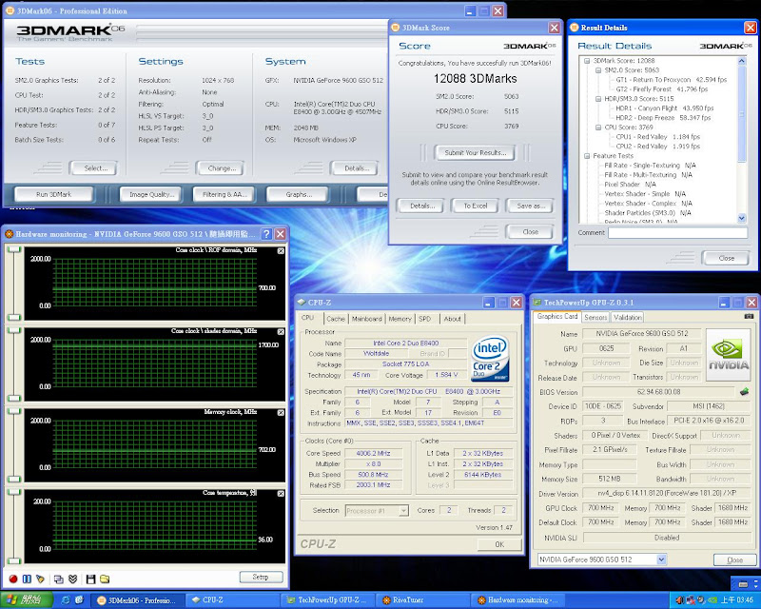The height and width of the screenshot is (609, 761).
Task: Open Internet Explorer from quick launch
Action: coord(66,600)
